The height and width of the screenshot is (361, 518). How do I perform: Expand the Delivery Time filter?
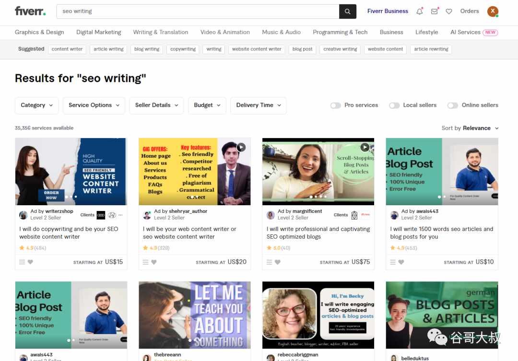click(259, 105)
